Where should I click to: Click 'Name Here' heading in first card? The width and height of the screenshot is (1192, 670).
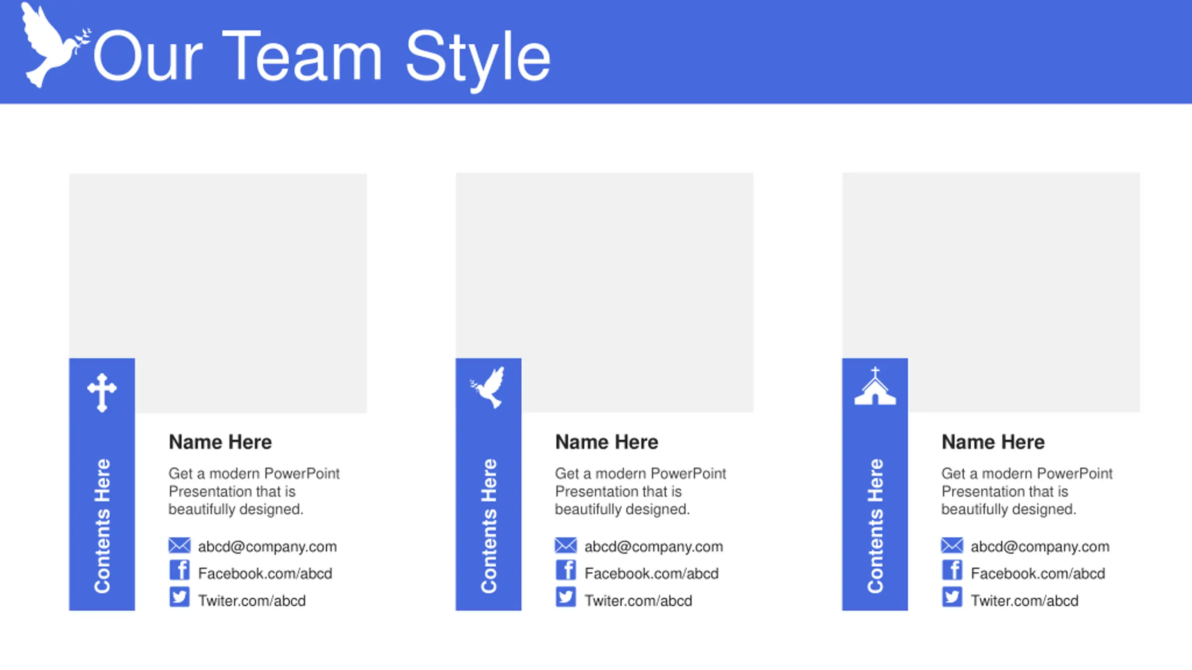(x=220, y=442)
